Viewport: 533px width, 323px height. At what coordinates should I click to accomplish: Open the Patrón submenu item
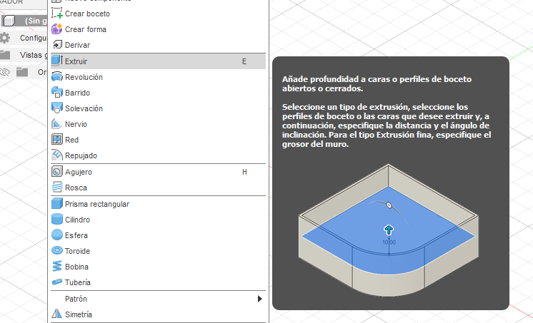coord(158,299)
